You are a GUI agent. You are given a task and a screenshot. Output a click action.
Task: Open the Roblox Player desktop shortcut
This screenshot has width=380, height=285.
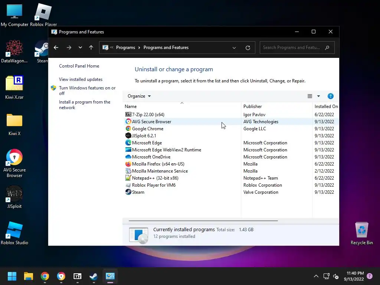coord(43,15)
